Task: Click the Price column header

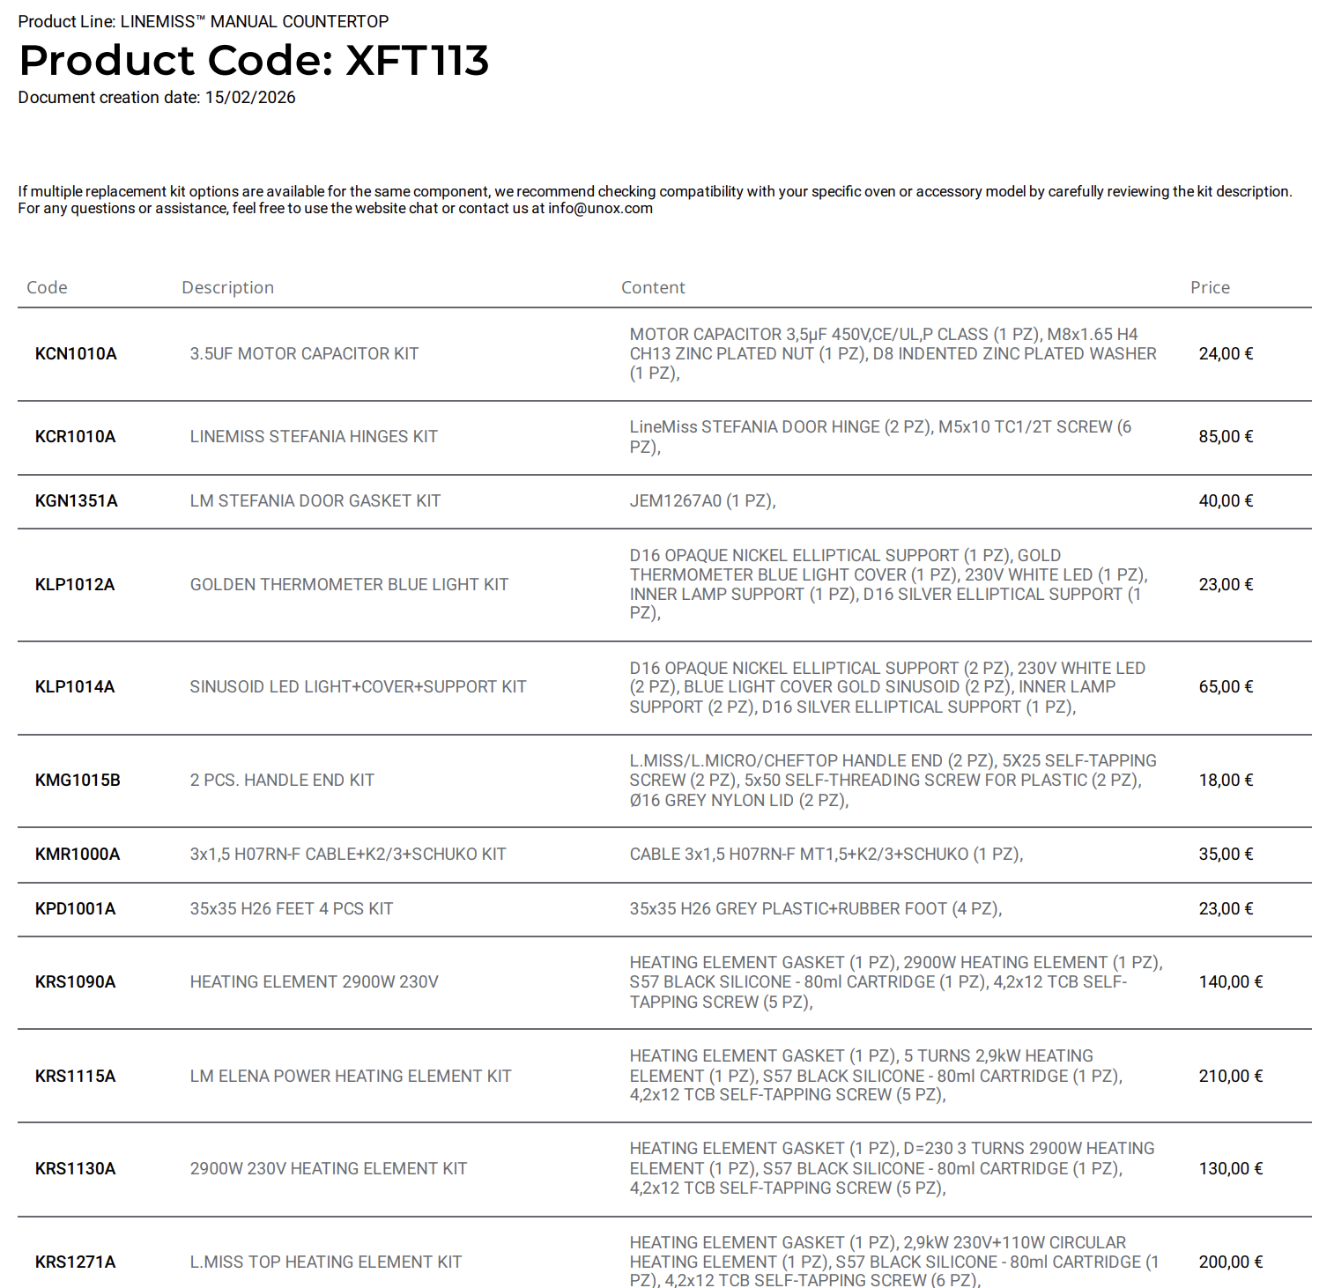Action: [x=1210, y=288]
